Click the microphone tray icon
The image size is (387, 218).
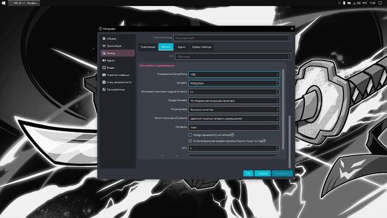(344, 3)
